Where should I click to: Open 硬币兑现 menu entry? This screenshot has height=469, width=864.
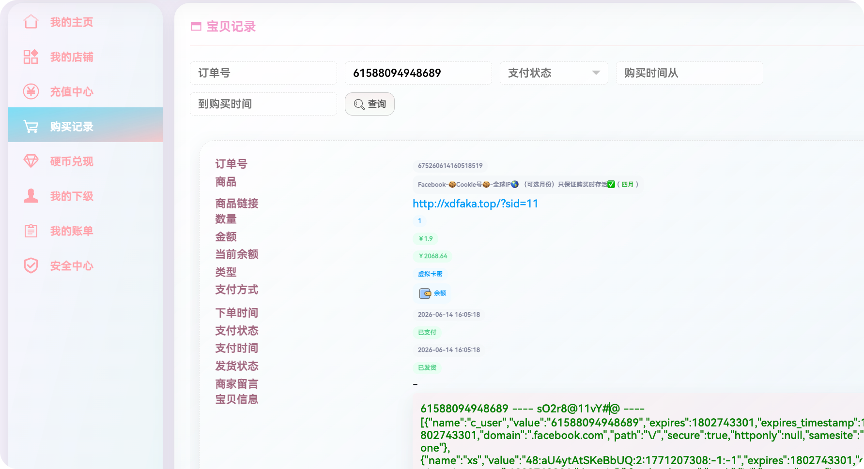(x=85, y=161)
